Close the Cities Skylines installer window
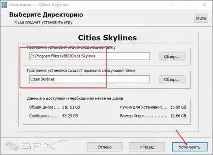 (x=204, y=5)
